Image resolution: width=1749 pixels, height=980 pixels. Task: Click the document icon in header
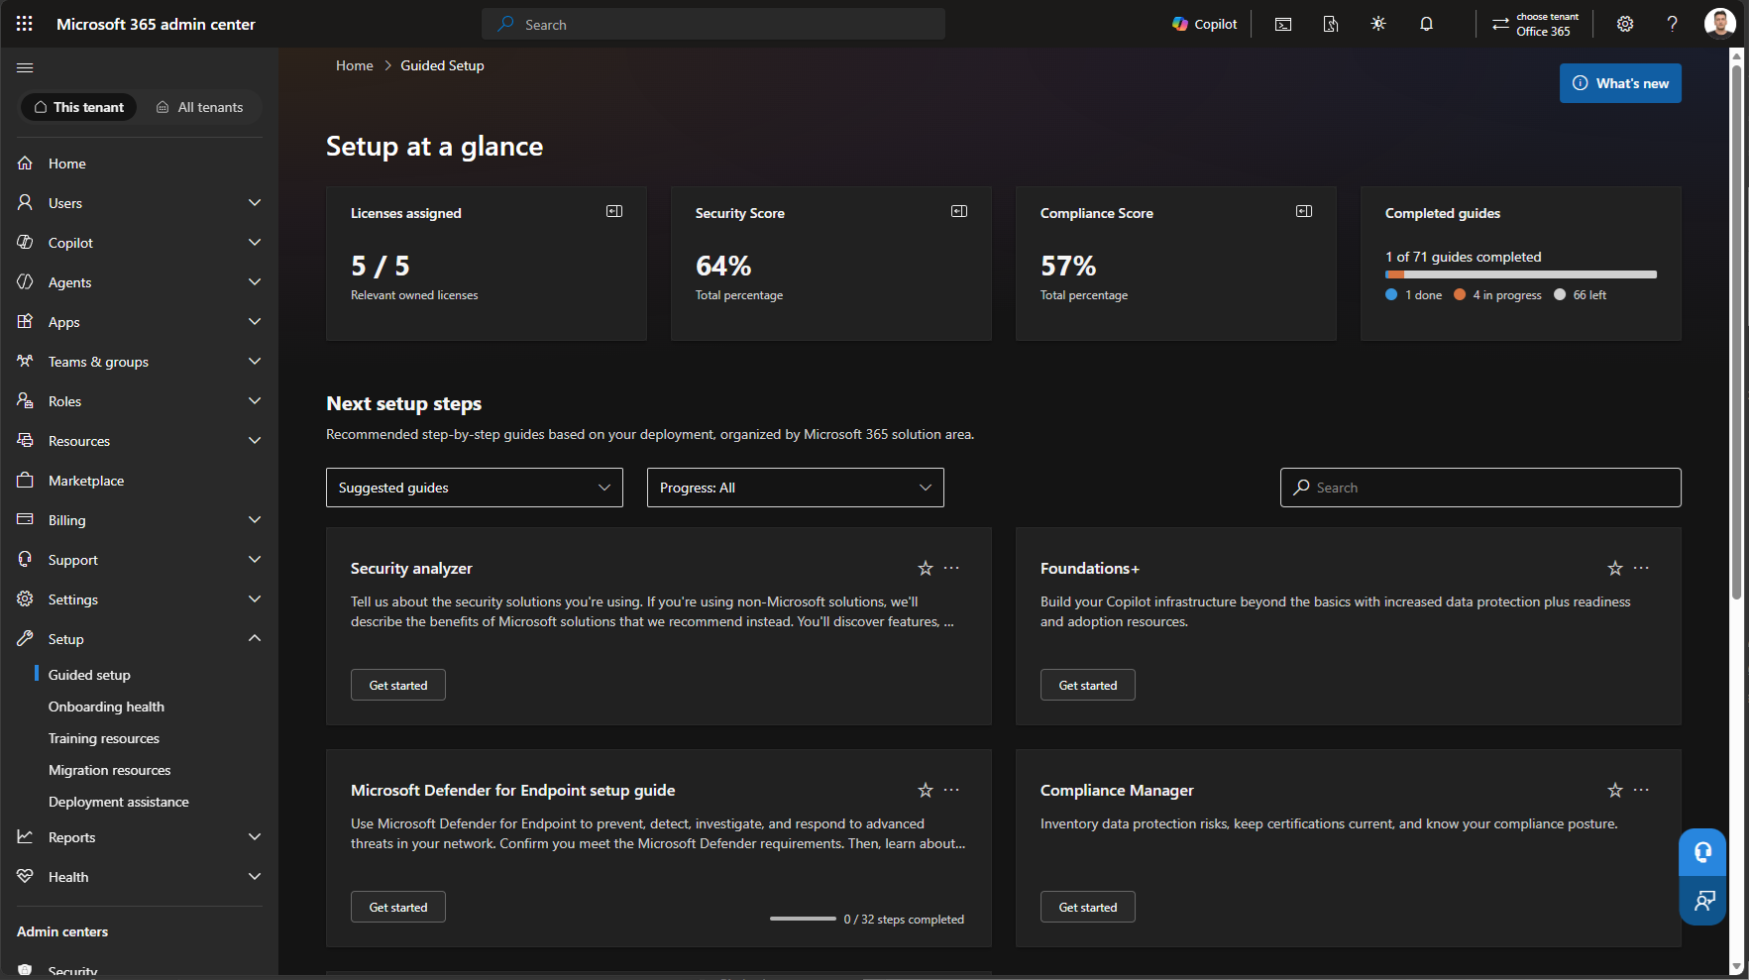point(1331,24)
